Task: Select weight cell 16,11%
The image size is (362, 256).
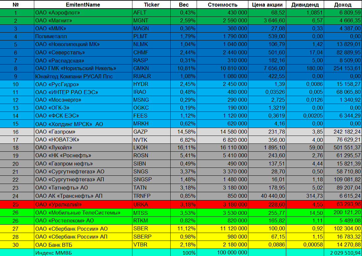Action: 184,148
